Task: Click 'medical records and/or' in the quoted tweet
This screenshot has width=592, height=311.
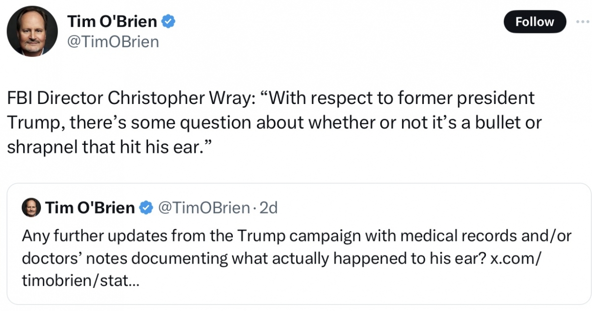Action: click(486, 236)
